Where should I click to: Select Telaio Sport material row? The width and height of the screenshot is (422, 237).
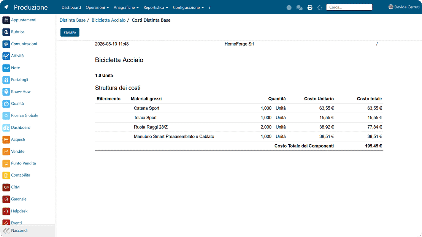click(239, 118)
